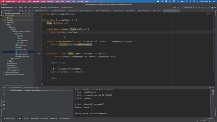Image resolution: width=217 pixels, height=122 pixels.
Task: Toggle the Gradle vertical tab on the right edge
Action: pos(216,13)
